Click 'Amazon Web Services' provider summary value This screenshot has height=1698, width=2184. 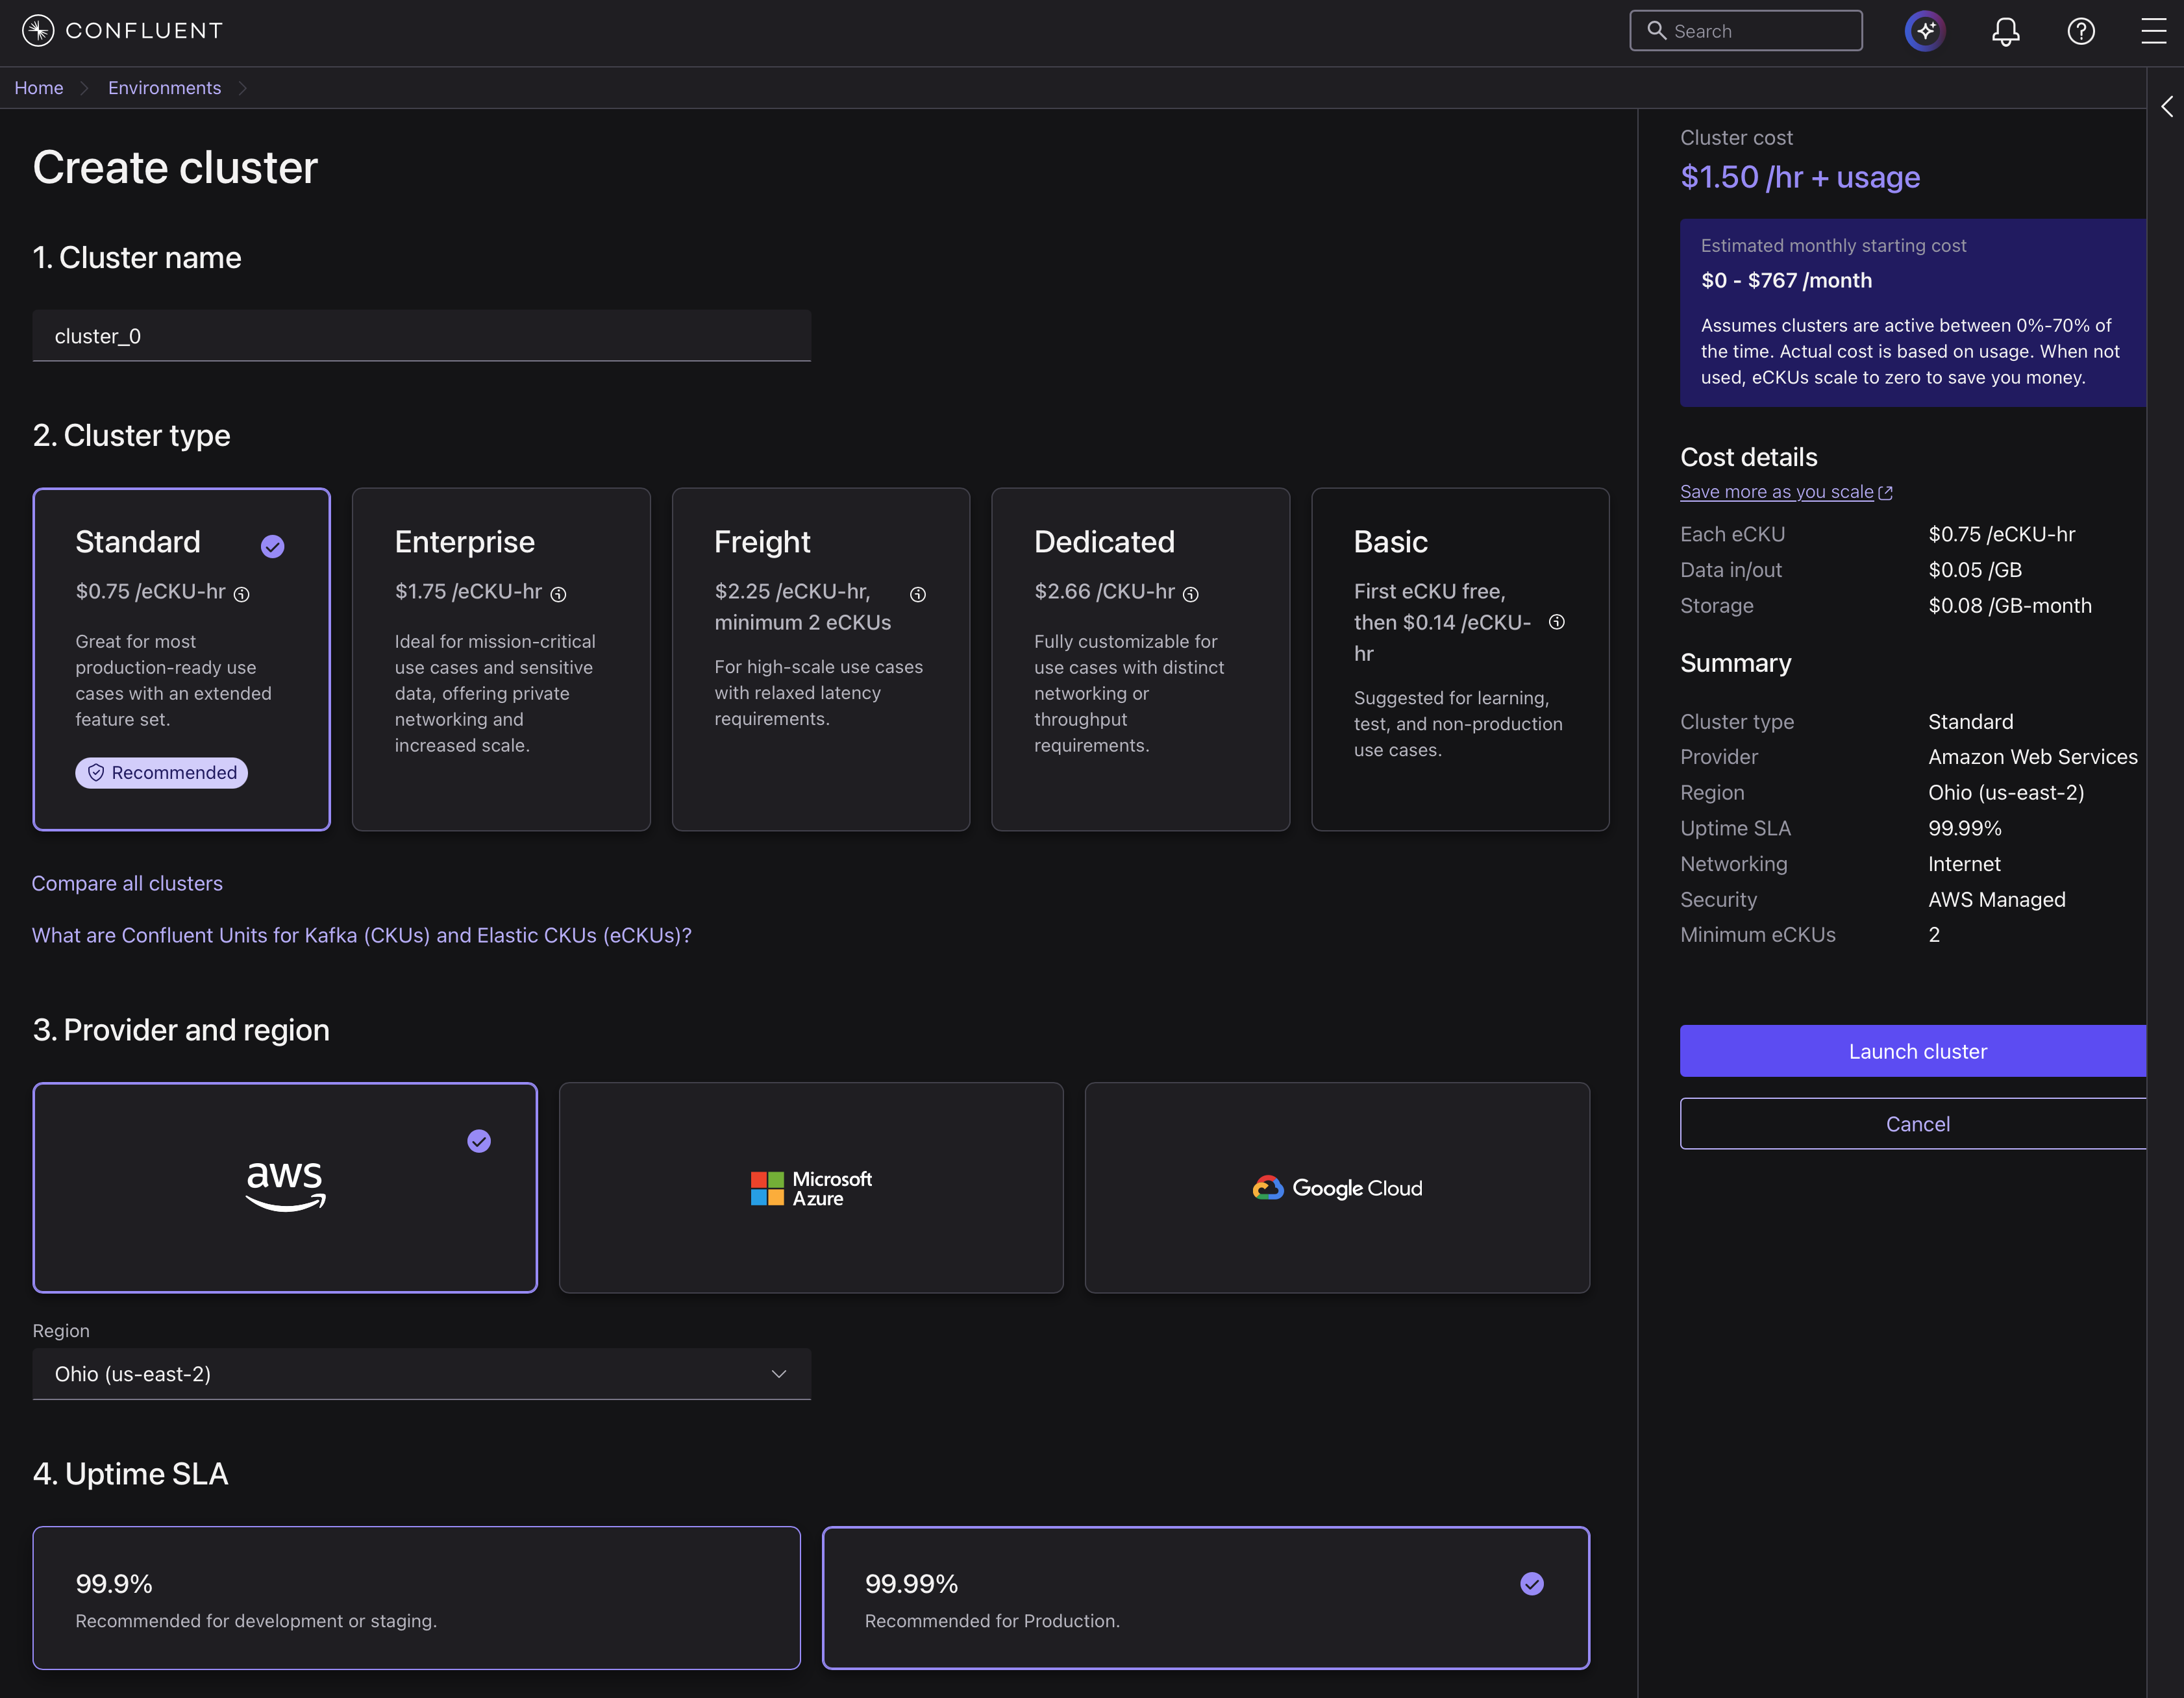pyautogui.click(x=2033, y=757)
